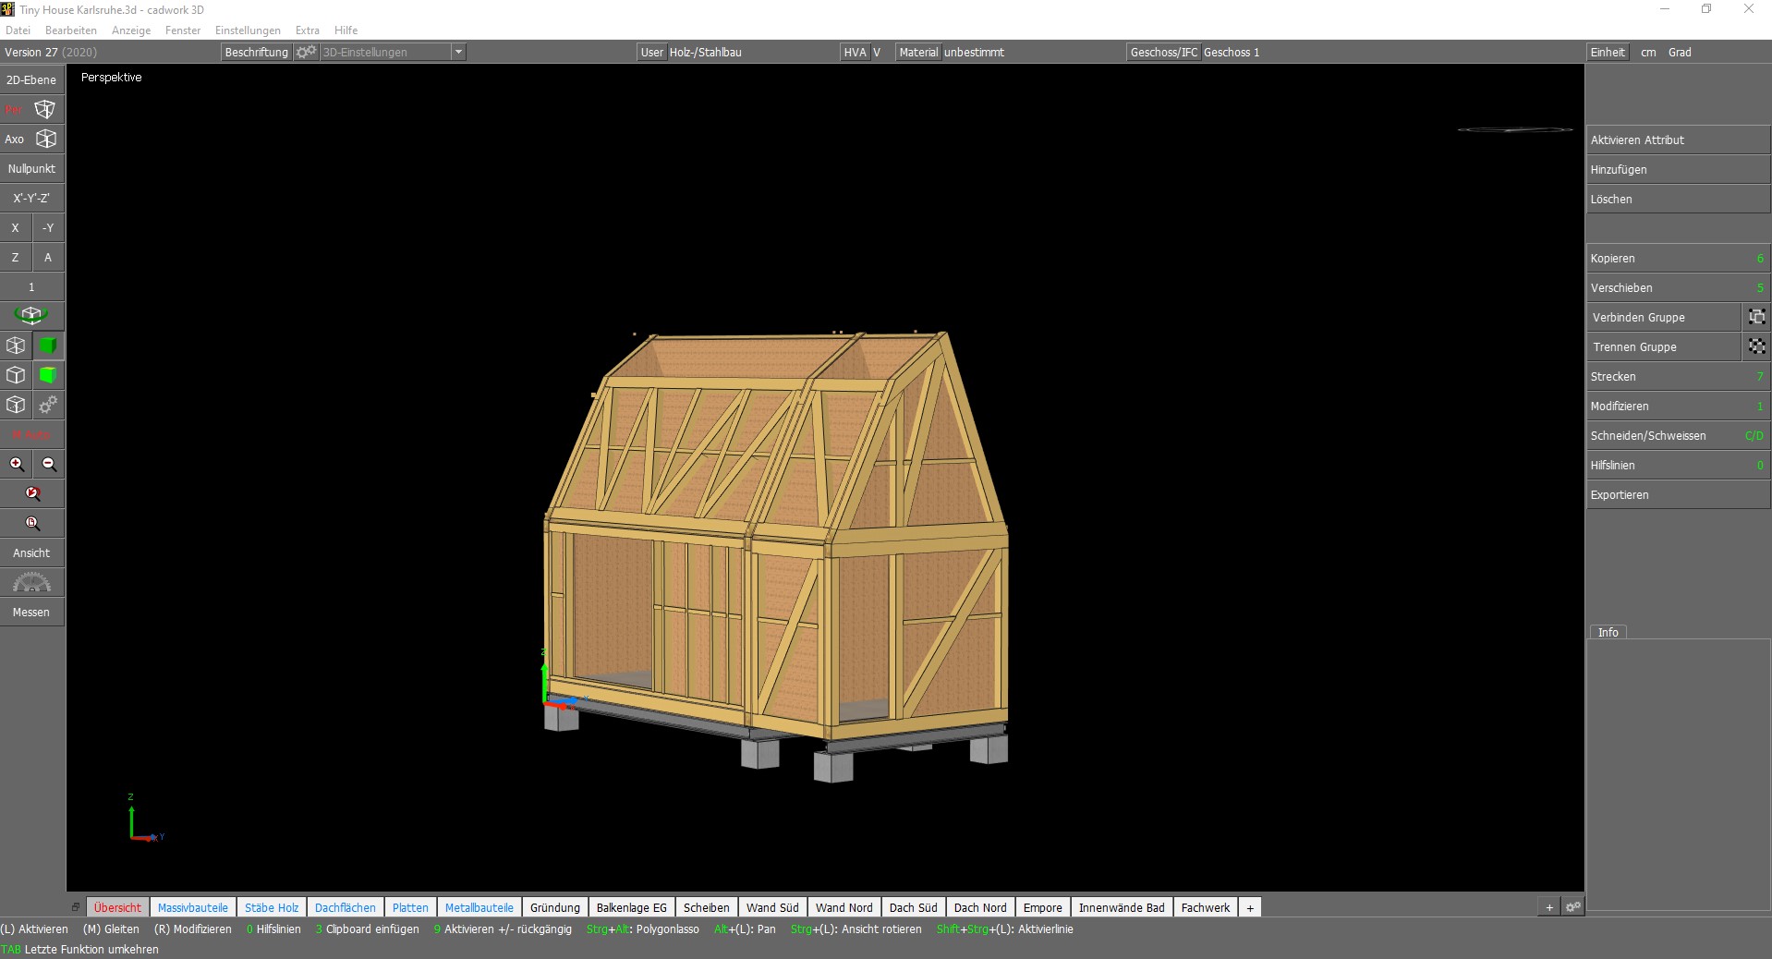Click the Hinzufügen command
1772x959 pixels.
click(x=1678, y=169)
